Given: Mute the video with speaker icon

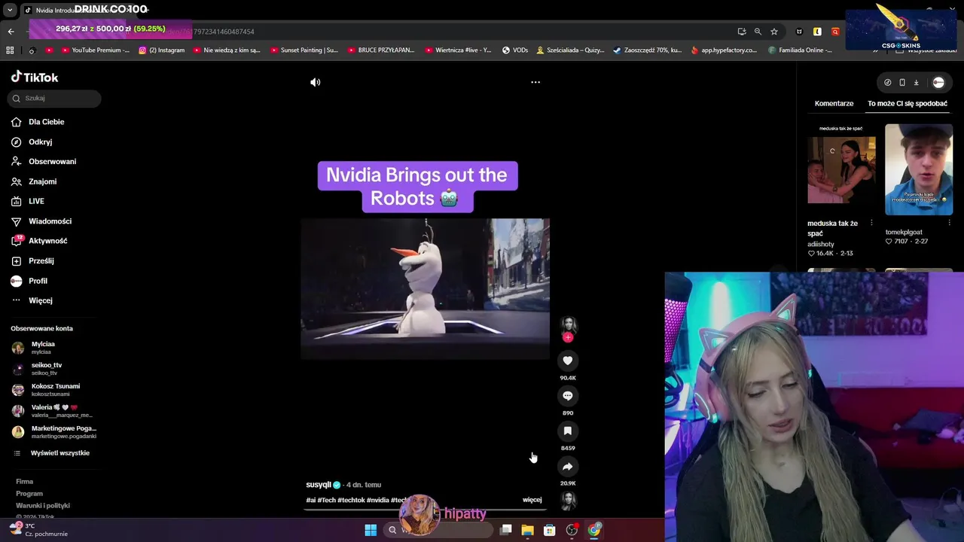Looking at the screenshot, I should pos(315,82).
